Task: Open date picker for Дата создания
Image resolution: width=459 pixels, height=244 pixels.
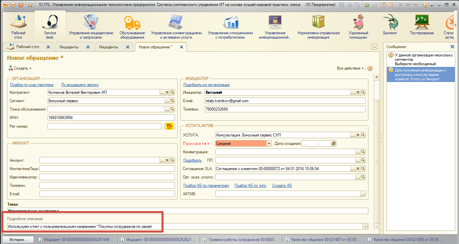Action: (334, 144)
